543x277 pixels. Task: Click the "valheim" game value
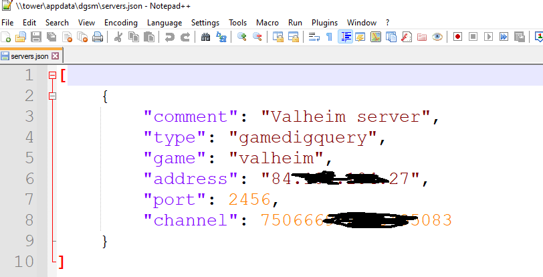[x=277, y=159]
